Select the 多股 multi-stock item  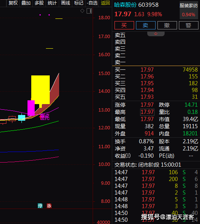click(x=39, y=3)
